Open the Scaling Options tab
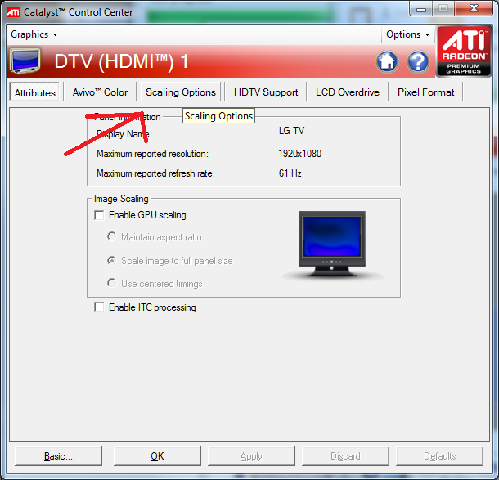This screenshot has height=480, width=499. (x=181, y=92)
